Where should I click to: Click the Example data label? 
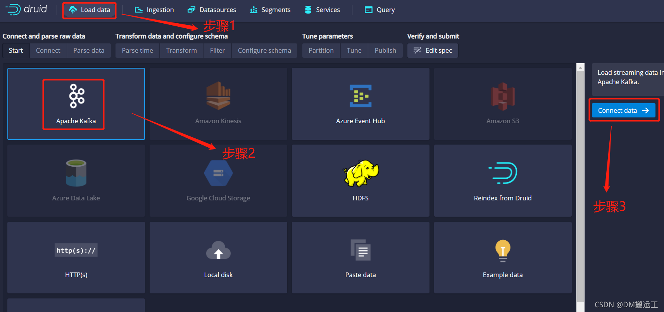(503, 275)
